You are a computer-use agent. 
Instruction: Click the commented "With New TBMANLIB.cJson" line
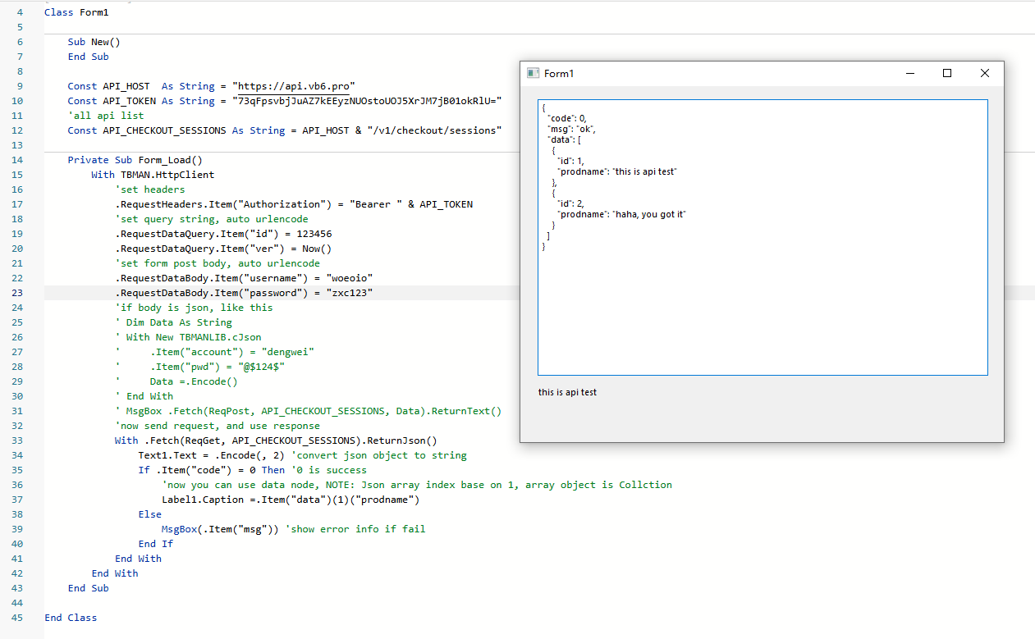coord(188,337)
